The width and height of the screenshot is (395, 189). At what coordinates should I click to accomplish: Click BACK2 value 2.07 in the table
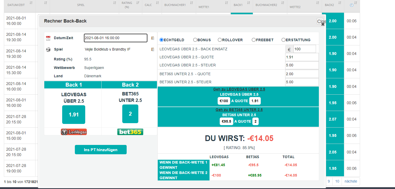click(333, 119)
